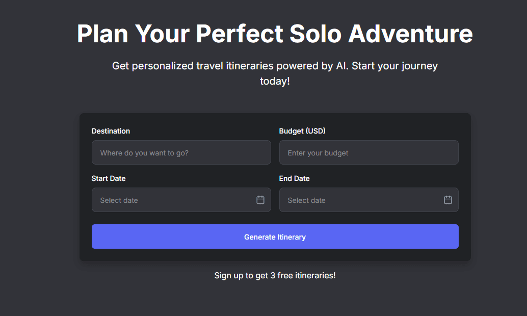Click the word "today!" under the heading
The height and width of the screenshot is (316, 527).
click(275, 81)
